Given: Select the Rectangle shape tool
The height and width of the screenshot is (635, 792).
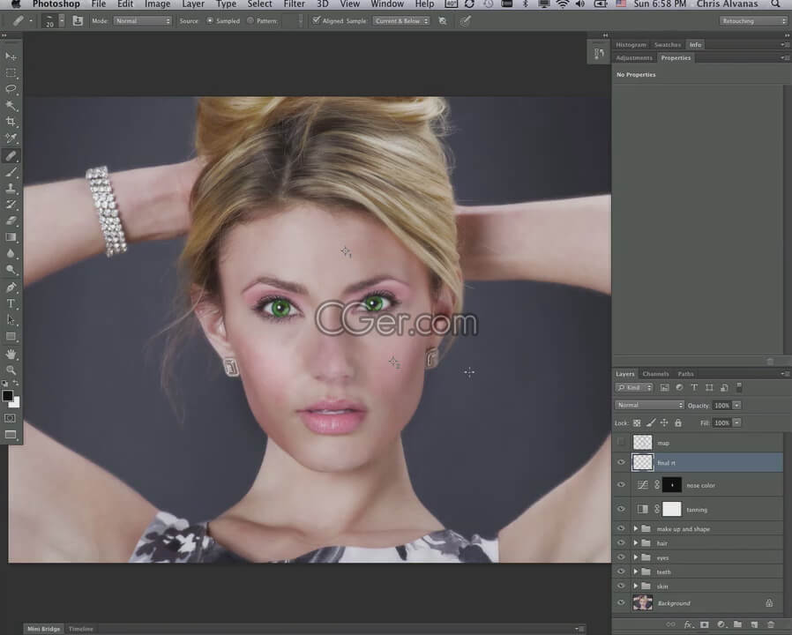Looking at the screenshot, I should coord(11,336).
